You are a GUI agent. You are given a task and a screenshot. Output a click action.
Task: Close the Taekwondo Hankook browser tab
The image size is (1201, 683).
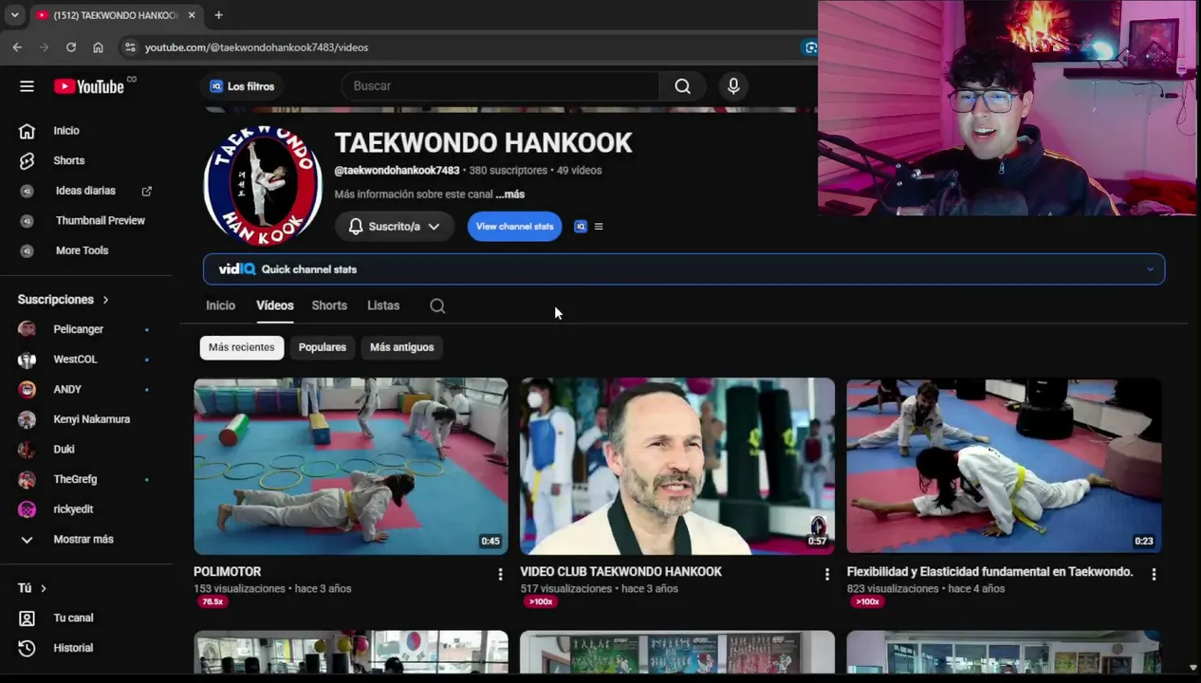pos(192,15)
